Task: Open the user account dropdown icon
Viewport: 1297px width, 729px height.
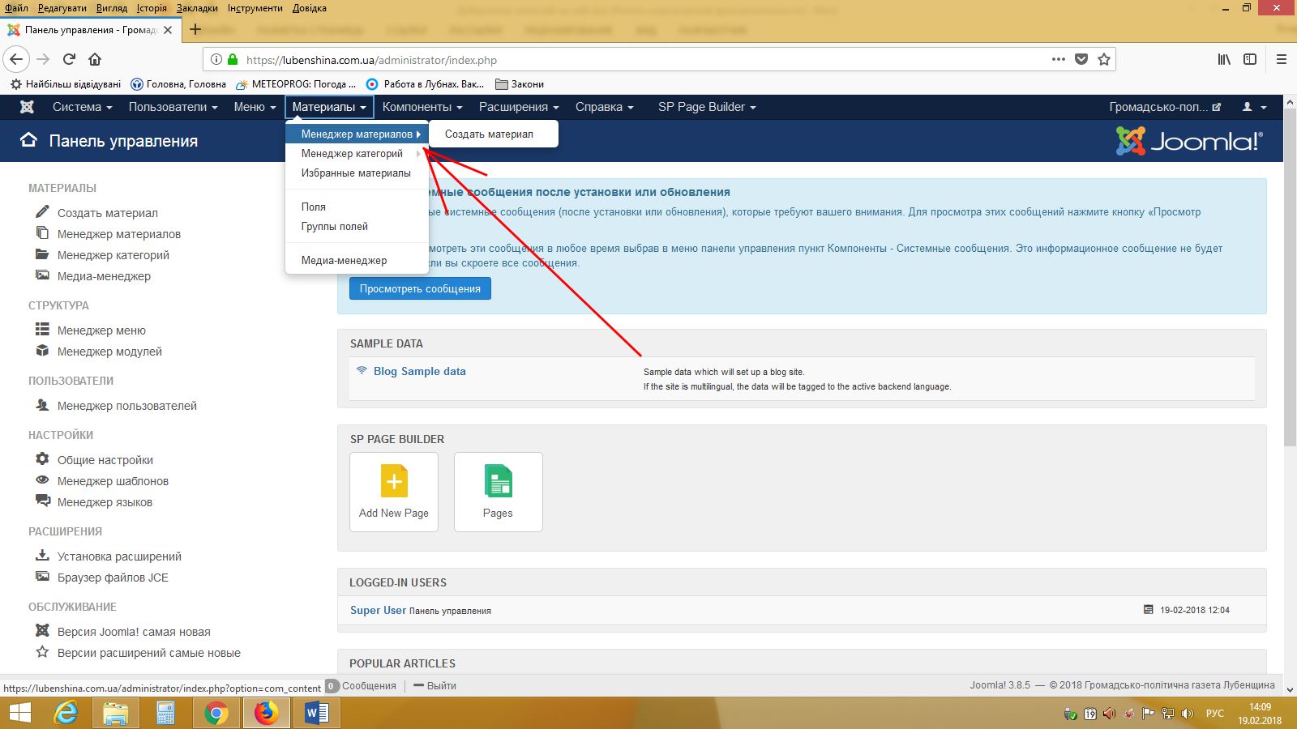Action: pos(1255,107)
